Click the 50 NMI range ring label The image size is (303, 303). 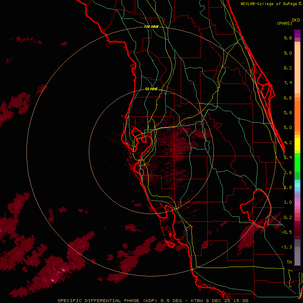click(151, 89)
